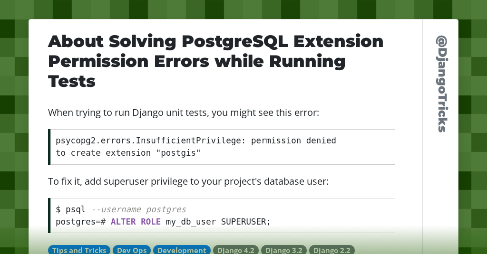Click psycopg2.errors.InsufficientPrivilege in the error block

[148, 141]
